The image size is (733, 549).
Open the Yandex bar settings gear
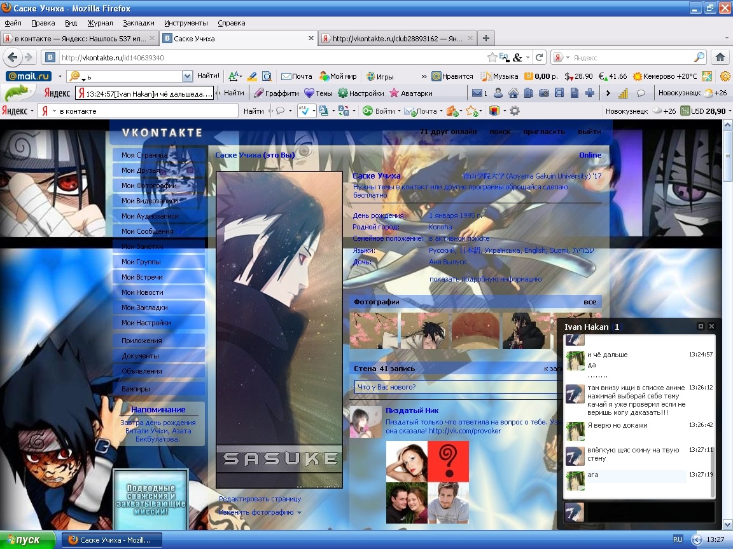coord(515,111)
